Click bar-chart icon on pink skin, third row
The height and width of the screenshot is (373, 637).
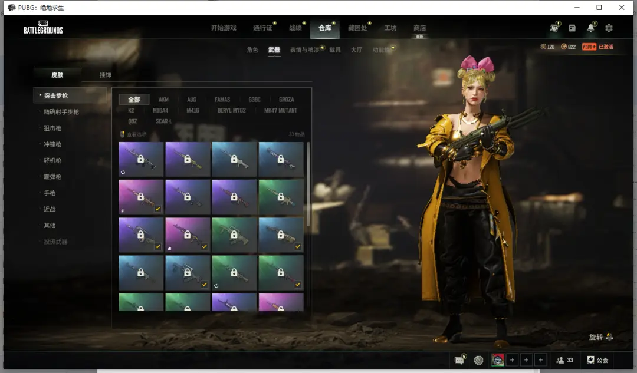tap(169, 249)
